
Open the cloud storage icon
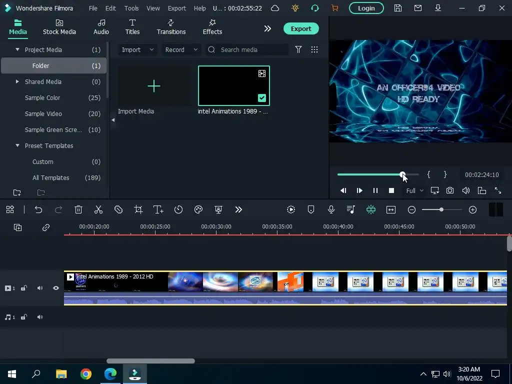[x=275, y=8]
